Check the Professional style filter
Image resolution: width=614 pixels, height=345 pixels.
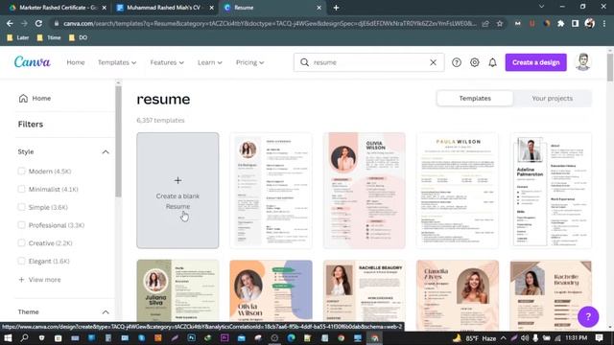21,225
